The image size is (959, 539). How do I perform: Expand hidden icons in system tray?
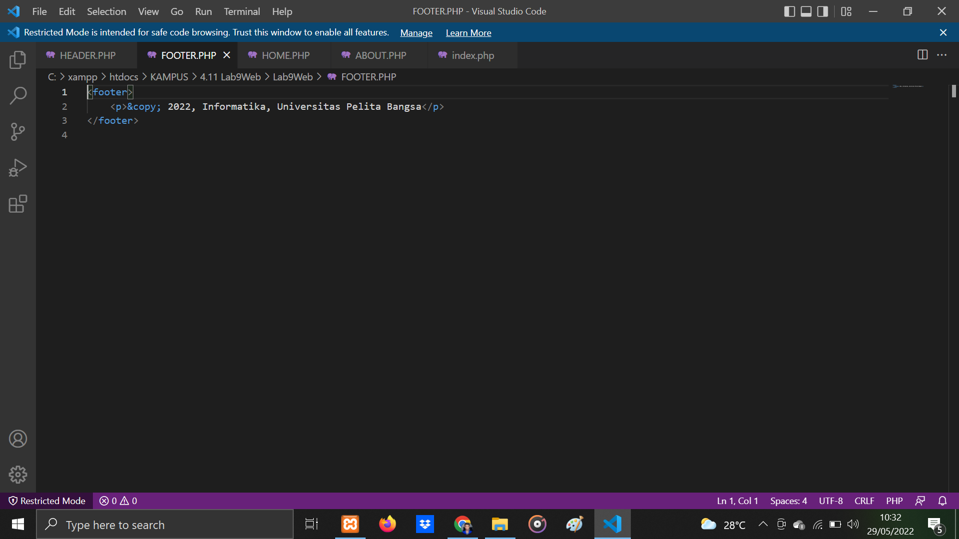click(763, 524)
